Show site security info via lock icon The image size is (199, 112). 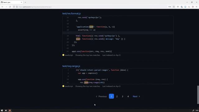[x=17, y=7]
